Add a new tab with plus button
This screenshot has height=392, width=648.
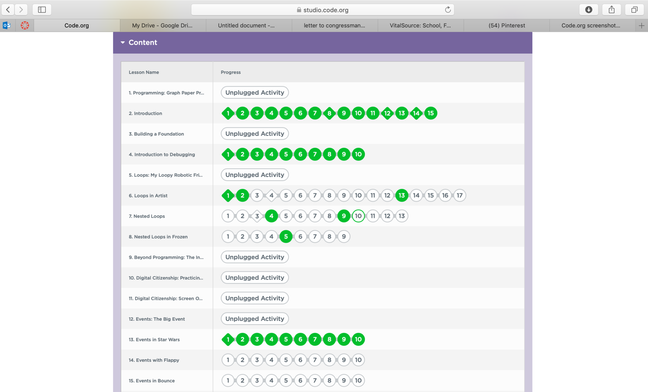pyautogui.click(x=641, y=26)
